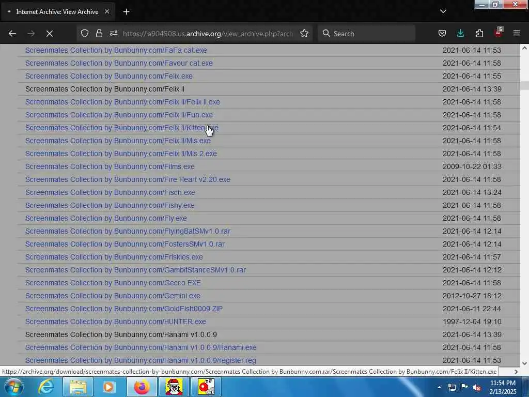The width and height of the screenshot is (529, 397).
Task: Open the Gecco.EXE link
Action: pyautogui.click(x=113, y=283)
